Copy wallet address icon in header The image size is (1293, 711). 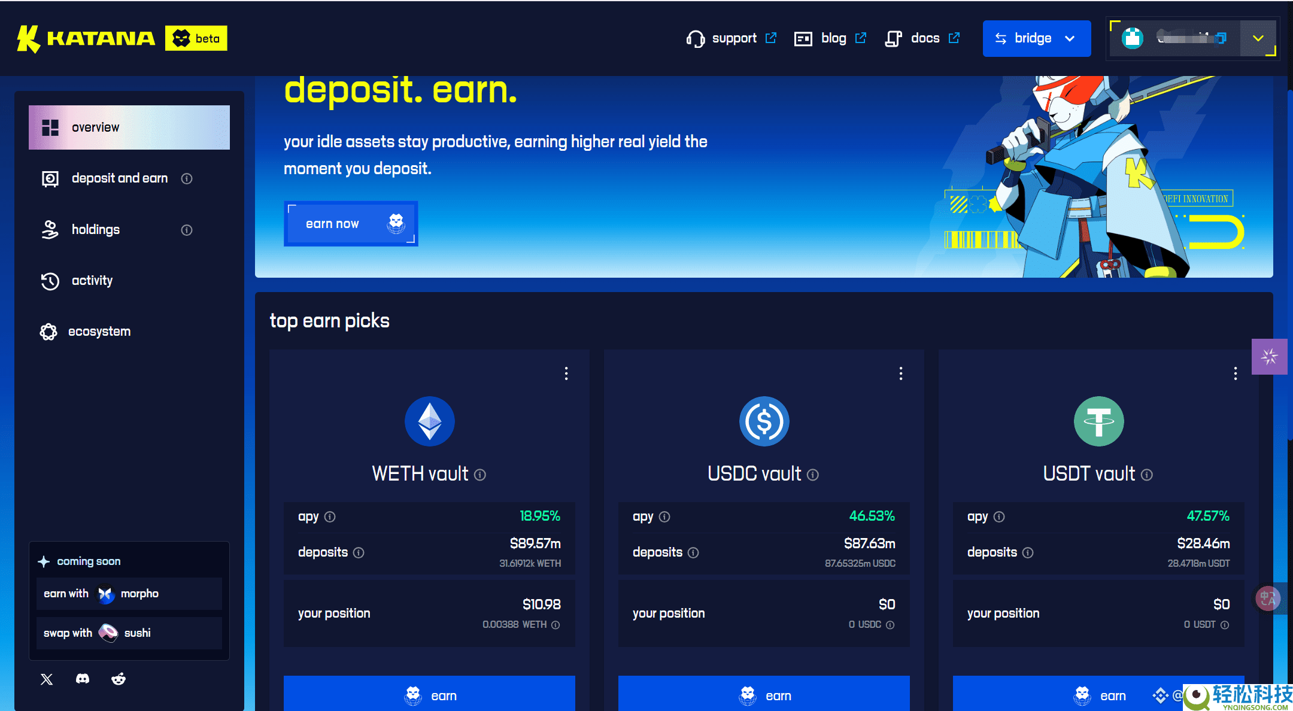click(1221, 38)
